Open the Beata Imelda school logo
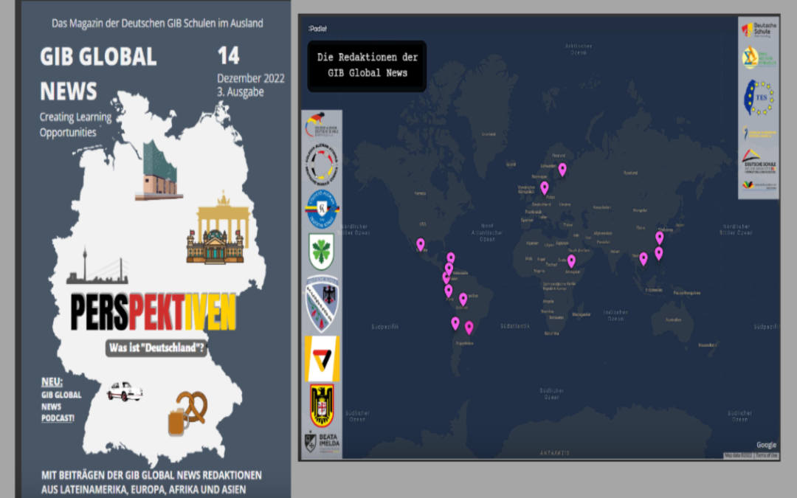 [322, 442]
